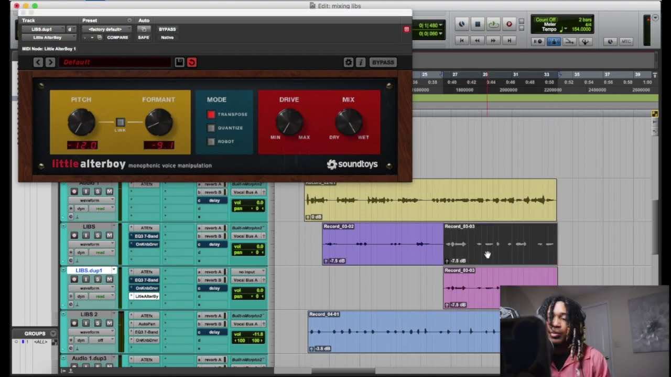The width and height of the screenshot is (671, 377).
Task: Open Soundtoys plugin settings gear
Action: pos(348,62)
